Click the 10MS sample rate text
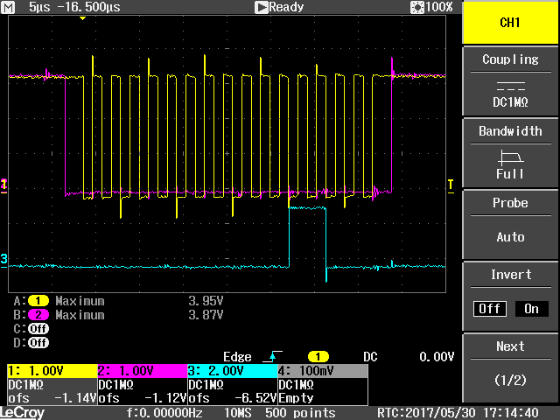This screenshot has width=560, height=420. click(x=237, y=413)
